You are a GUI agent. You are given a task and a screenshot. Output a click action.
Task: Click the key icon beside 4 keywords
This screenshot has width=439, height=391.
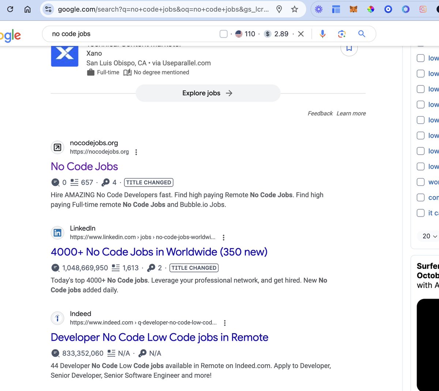pos(105,182)
